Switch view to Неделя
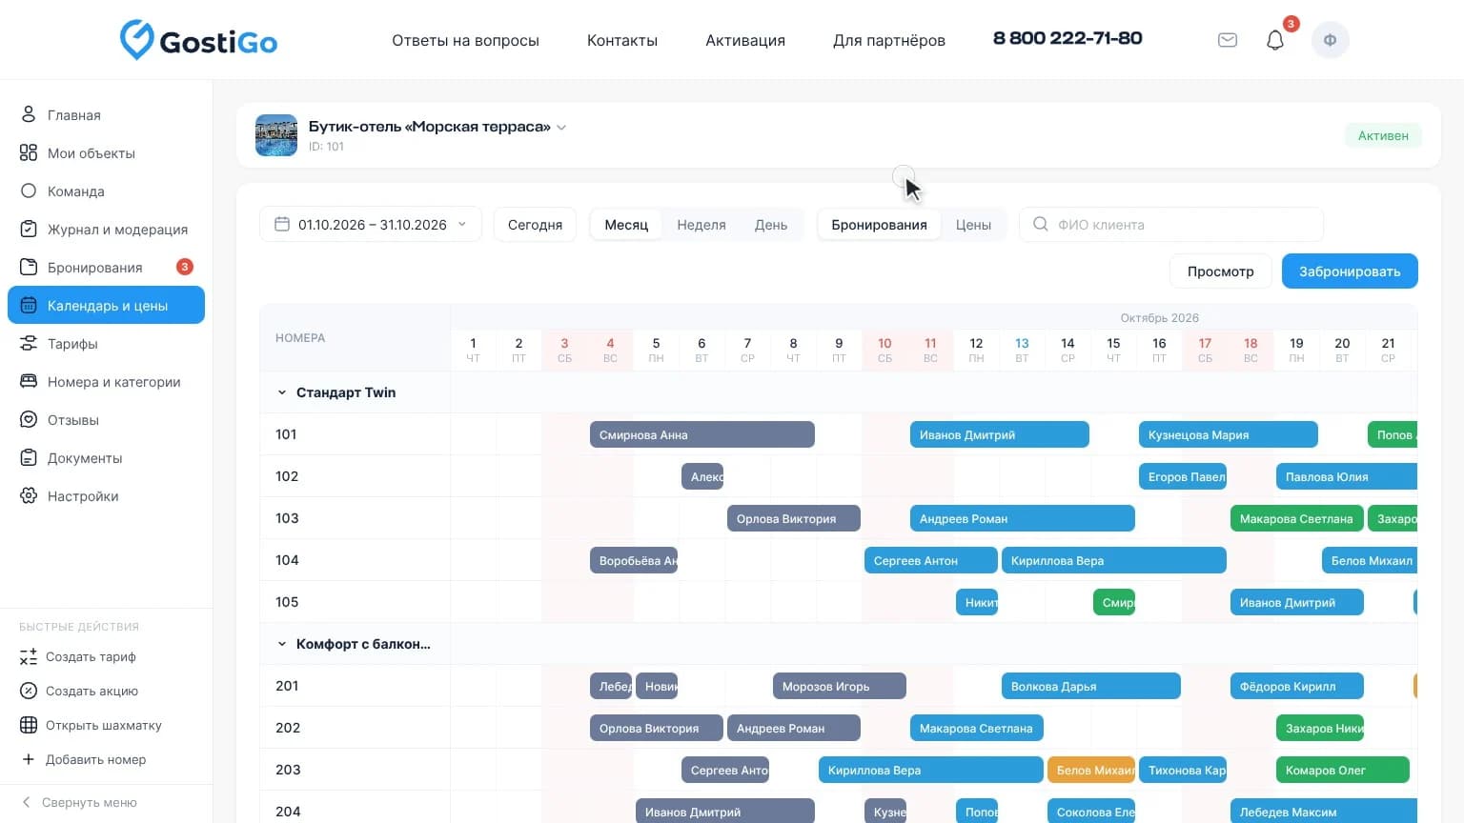This screenshot has height=823, width=1464. pyautogui.click(x=701, y=225)
